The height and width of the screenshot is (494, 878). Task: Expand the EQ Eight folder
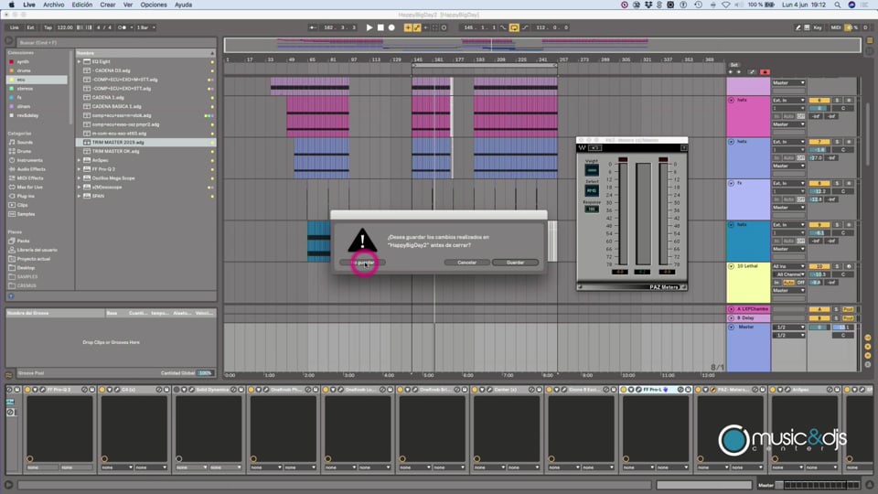79,61
